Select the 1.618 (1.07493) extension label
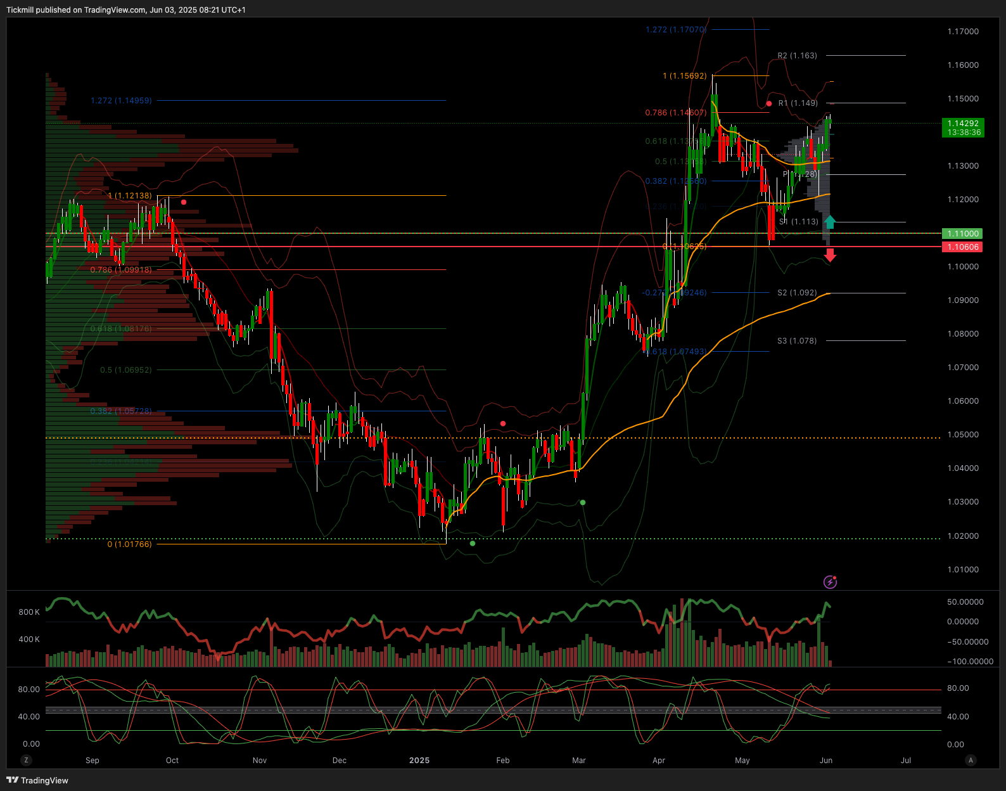Image resolution: width=1006 pixels, height=791 pixels. click(676, 351)
